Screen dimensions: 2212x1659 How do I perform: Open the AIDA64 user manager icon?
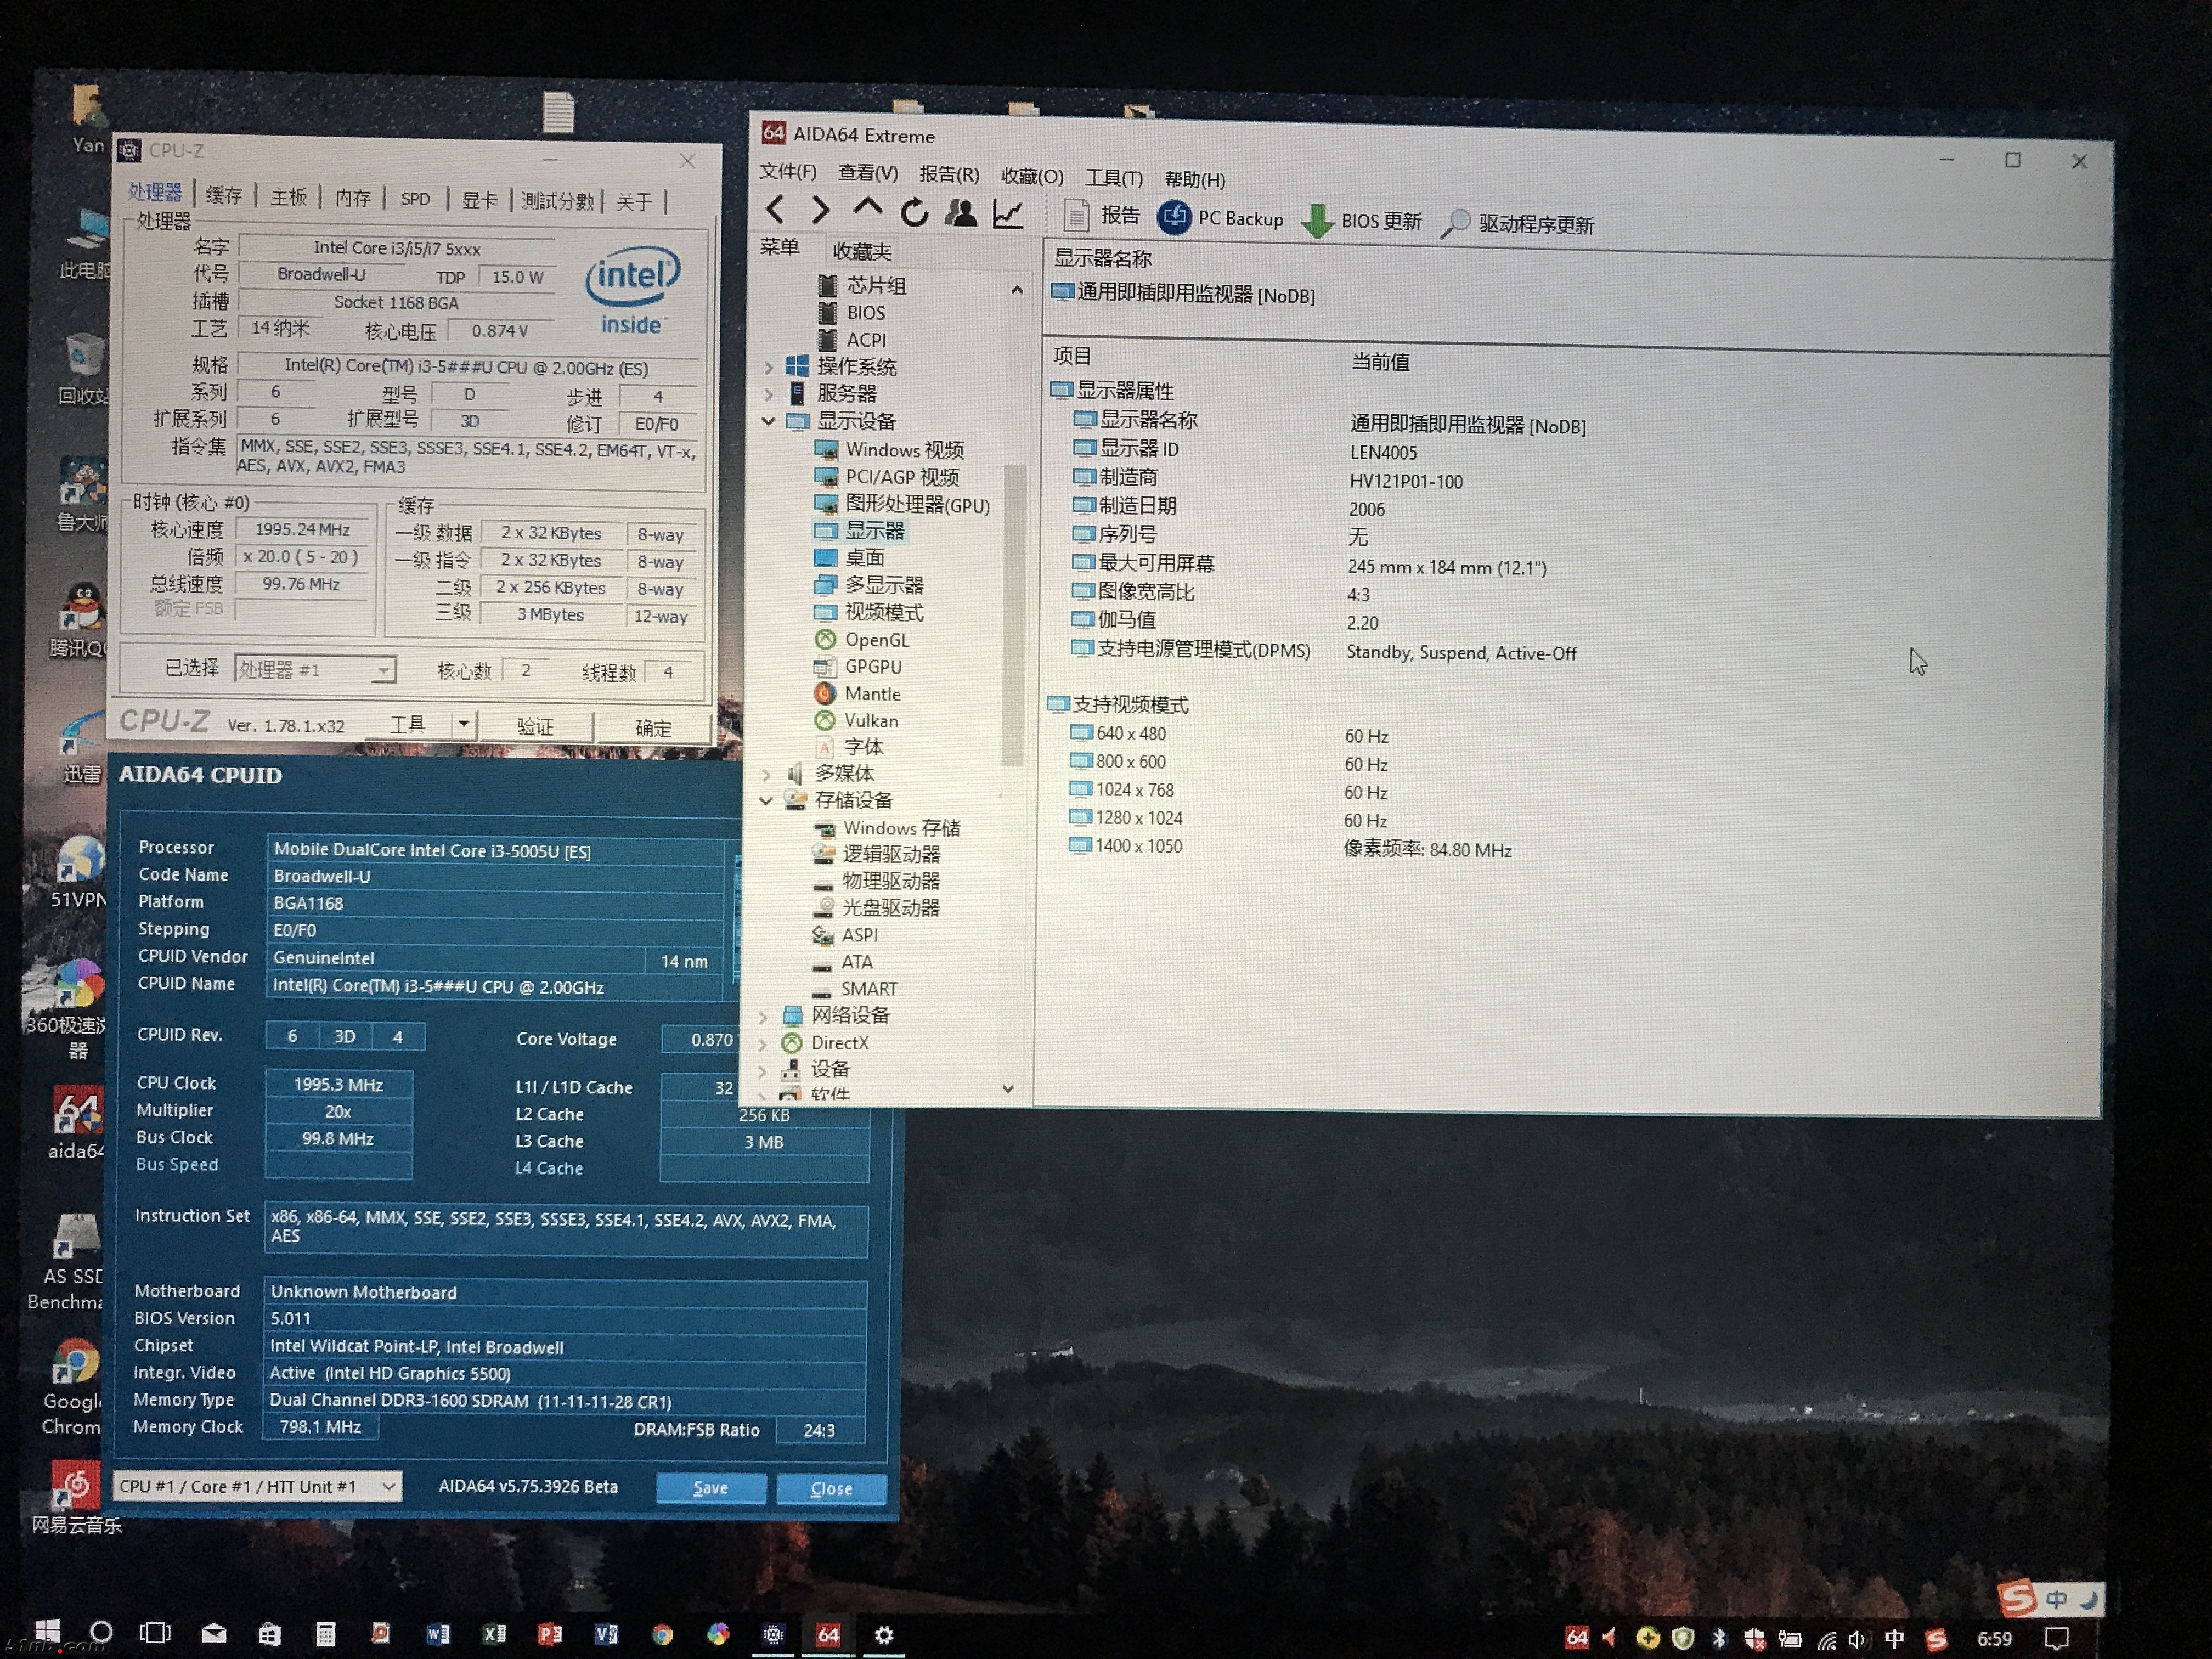(961, 212)
